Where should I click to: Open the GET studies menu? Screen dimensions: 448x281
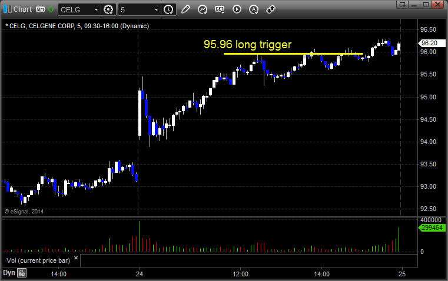[220, 9]
